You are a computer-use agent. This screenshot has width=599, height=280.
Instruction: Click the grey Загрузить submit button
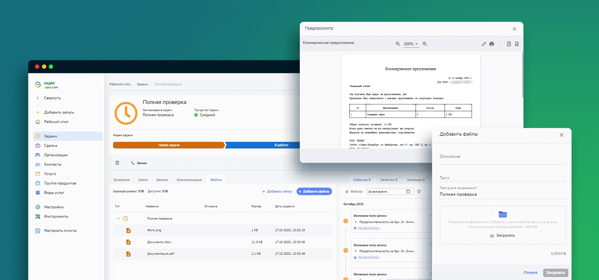tap(556, 273)
